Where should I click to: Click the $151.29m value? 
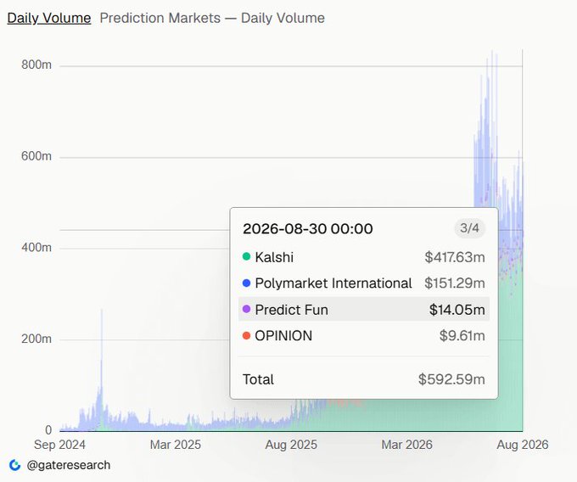(455, 283)
